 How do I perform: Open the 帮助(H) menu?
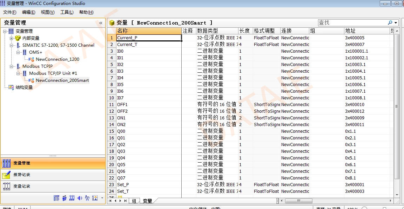(86, 12)
